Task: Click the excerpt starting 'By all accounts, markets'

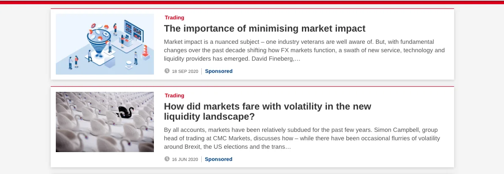Action: pos(302,139)
